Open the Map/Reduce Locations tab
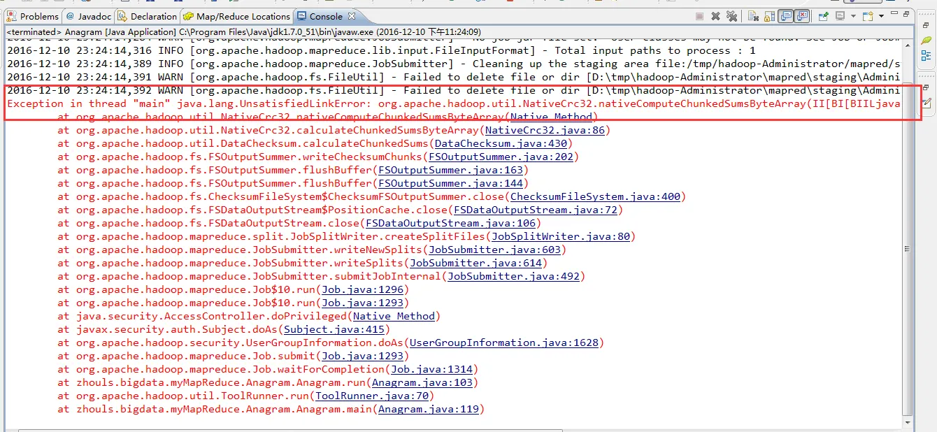937x432 pixels. pos(236,16)
